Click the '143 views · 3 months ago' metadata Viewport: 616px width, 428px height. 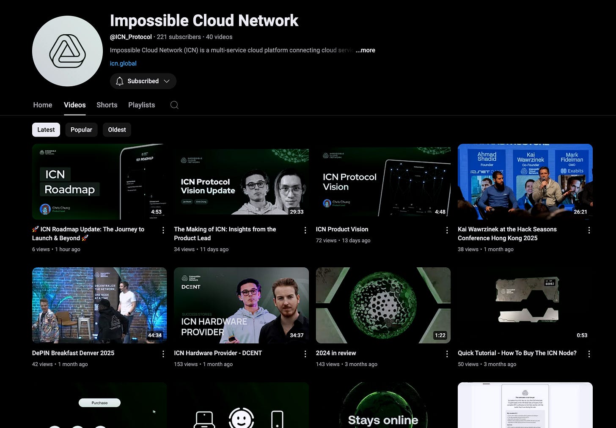[x=346, y=365]
